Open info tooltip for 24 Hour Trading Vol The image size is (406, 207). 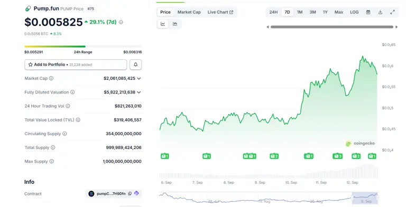(x=68, y=106)
